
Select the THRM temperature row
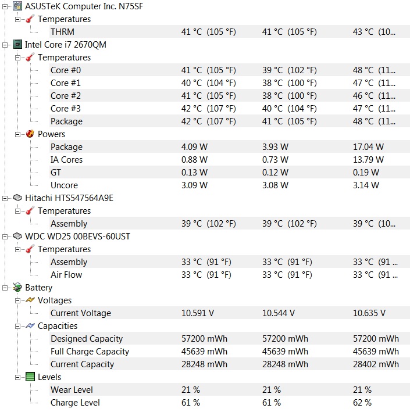[229, 31]
